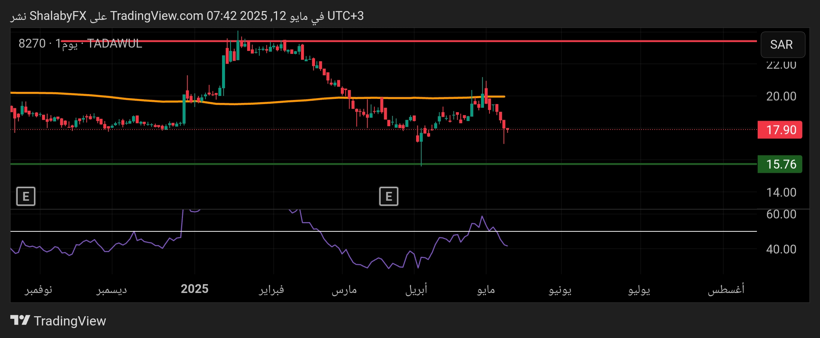The width and height of the screenshot is (820, 338).
Task: Click the مايو month label
Action: (486, 290)
